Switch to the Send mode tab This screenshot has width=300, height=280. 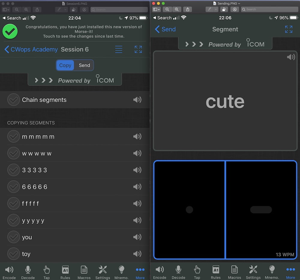pyautogui.click(x=84, y=65)
